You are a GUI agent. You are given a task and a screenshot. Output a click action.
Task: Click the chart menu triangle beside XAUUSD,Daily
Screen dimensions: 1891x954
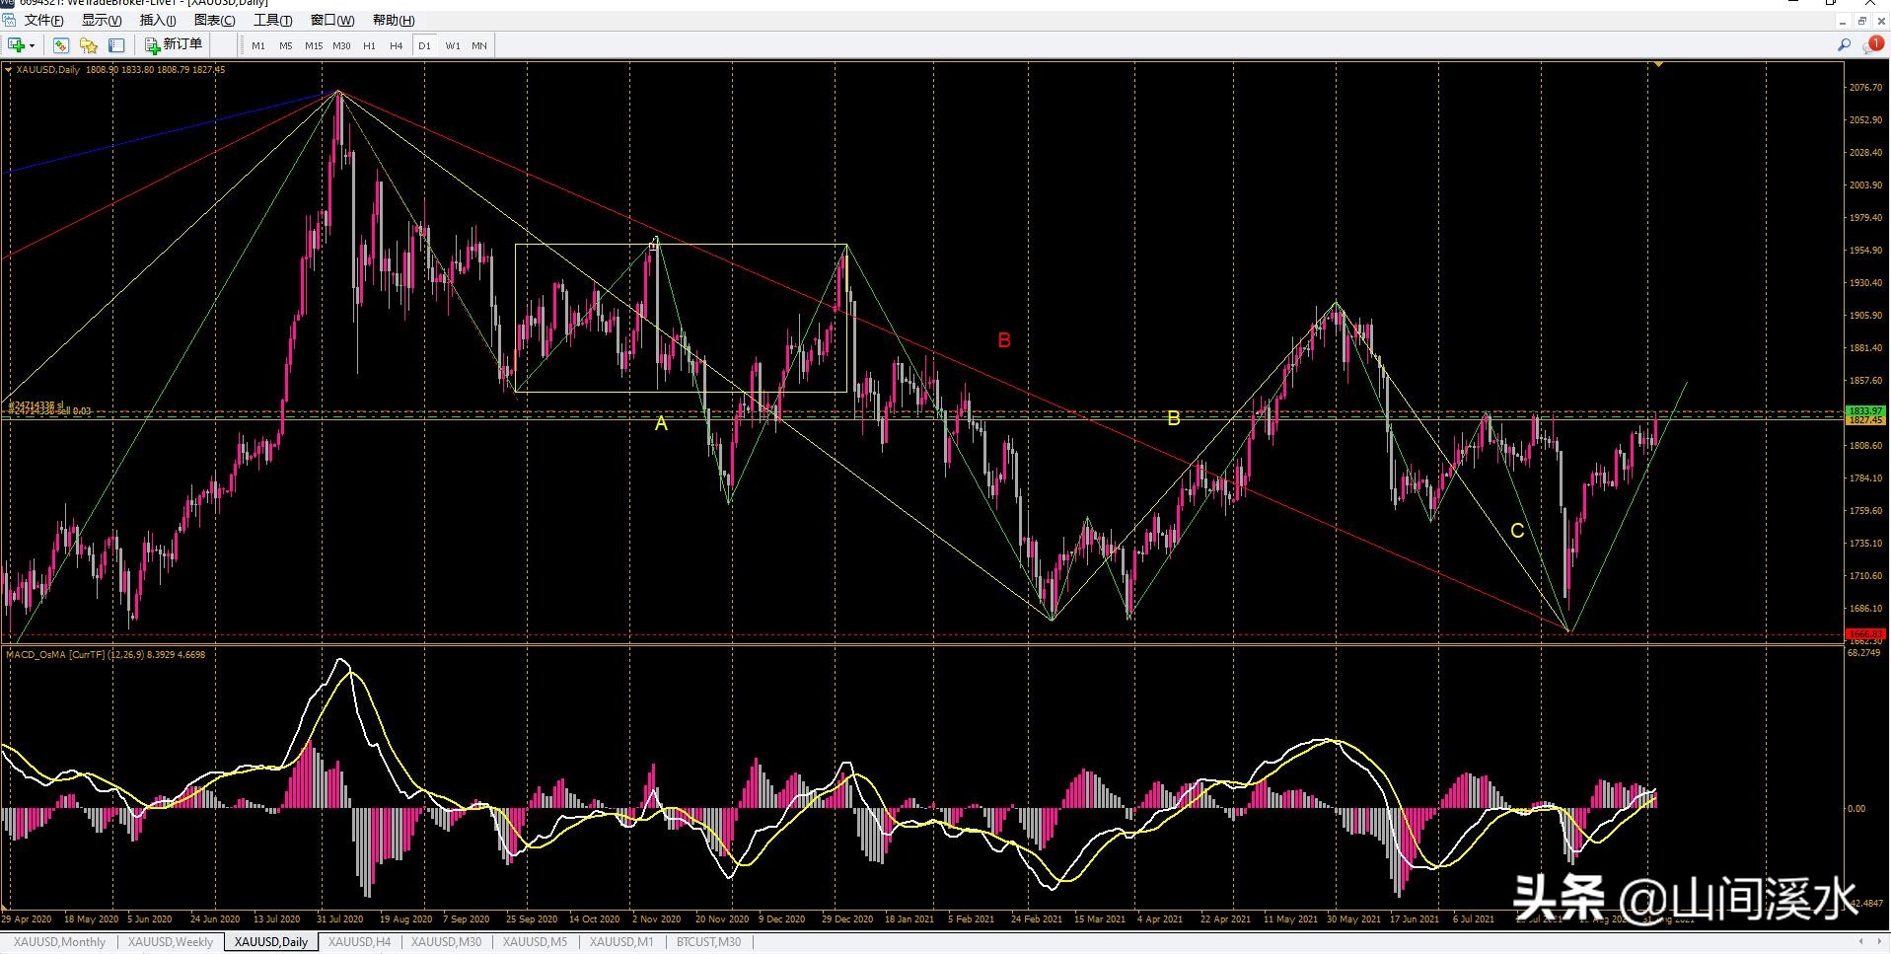coord(9,70)
